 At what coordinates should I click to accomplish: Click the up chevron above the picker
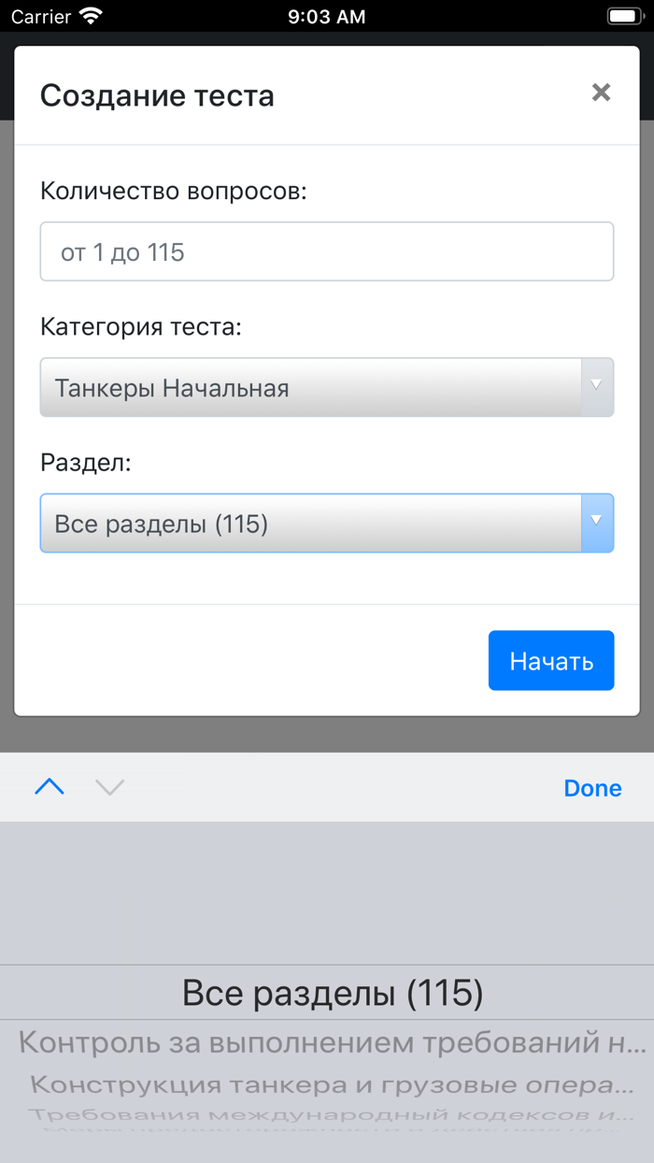49,787
